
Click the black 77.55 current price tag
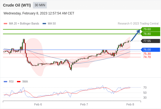(150, 41)
